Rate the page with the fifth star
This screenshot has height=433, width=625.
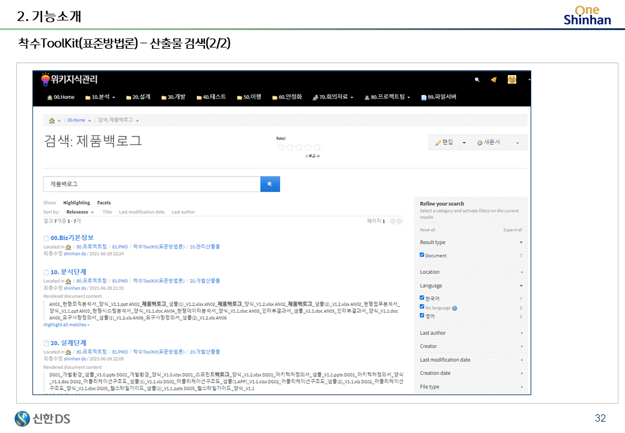[x=317, y=147]
